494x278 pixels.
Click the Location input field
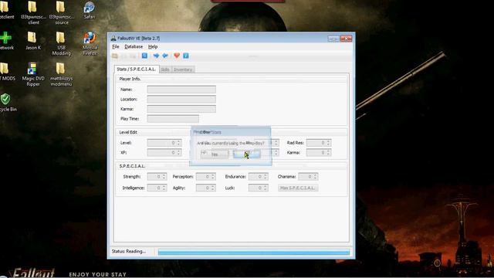[181, 100]
